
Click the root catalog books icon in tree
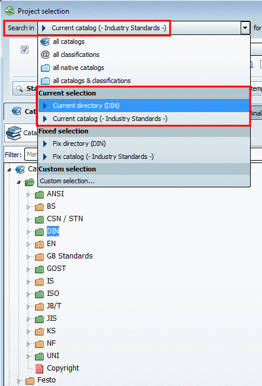tap(20, 170)
